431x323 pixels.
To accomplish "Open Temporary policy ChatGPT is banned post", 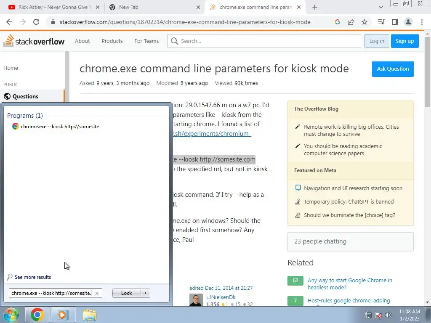I will tap(349, 201).
